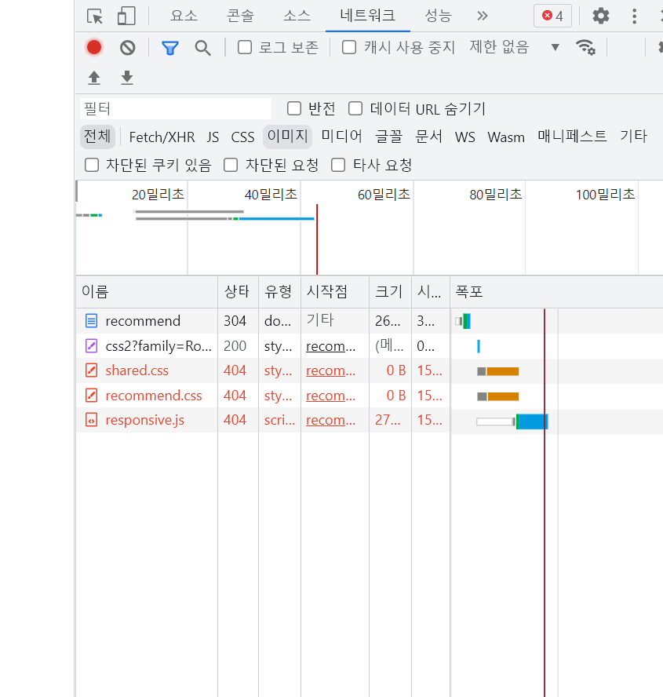Open the failed shared.css request
The image size is (663, 697).
(137, 370)
